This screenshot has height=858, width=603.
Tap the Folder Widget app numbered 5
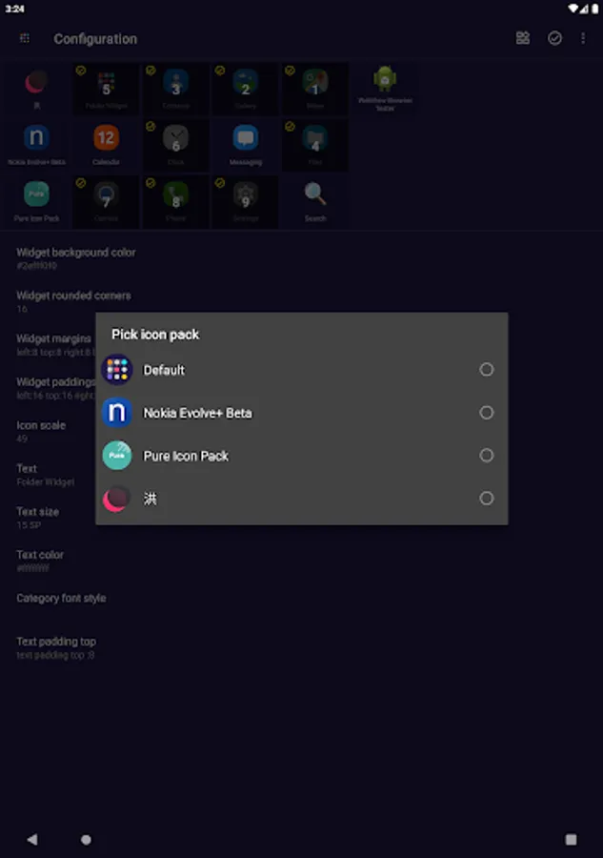point(106,89)
